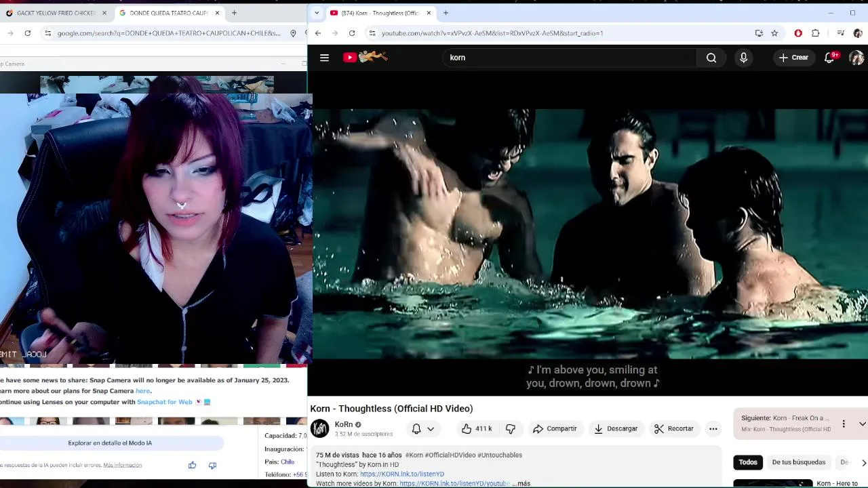Close the GACKT tab

104,13
